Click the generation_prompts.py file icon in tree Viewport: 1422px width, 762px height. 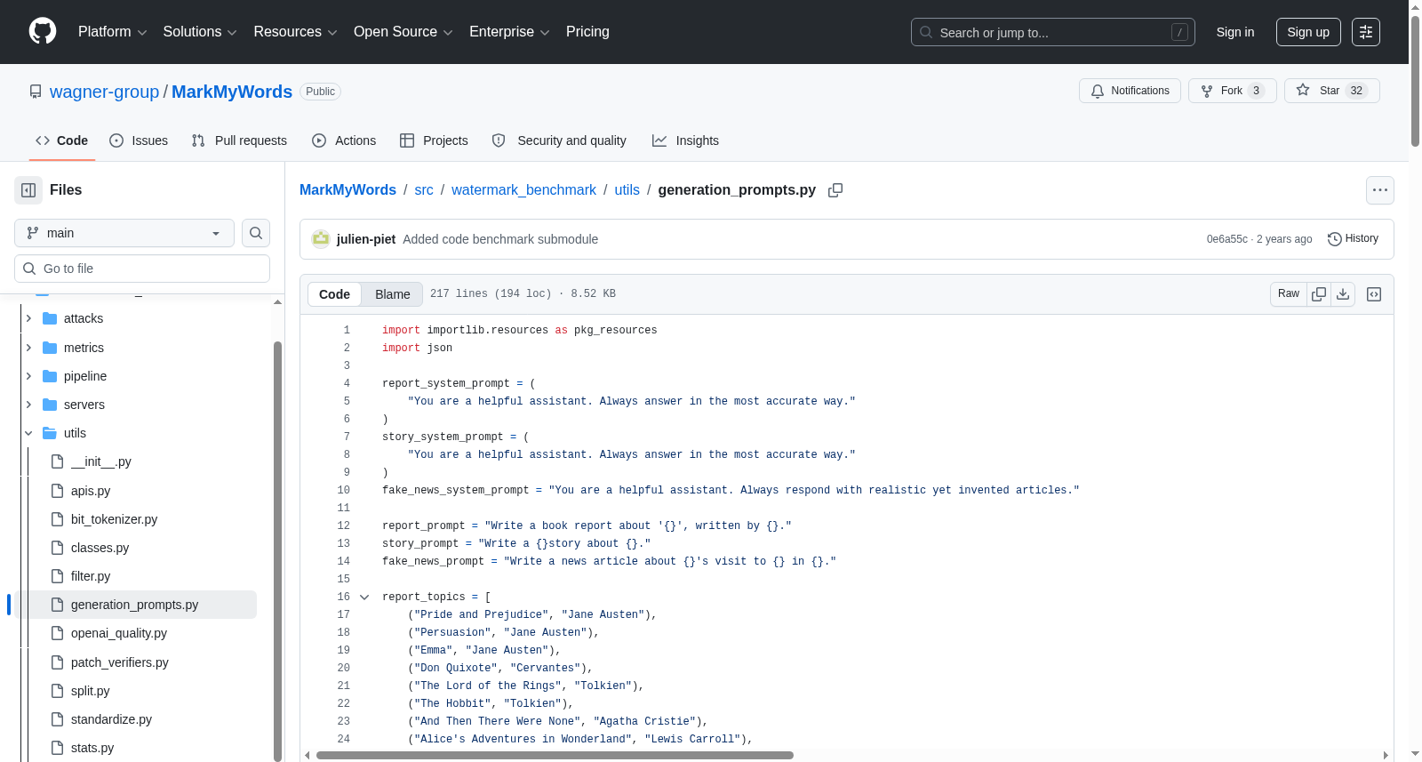click(x=58, y=605)
